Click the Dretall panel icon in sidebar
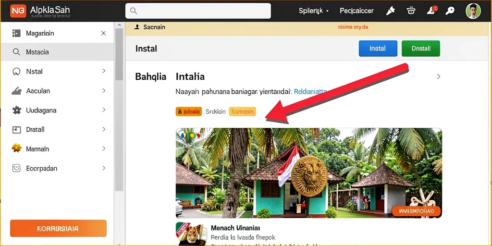Viewport: 492px width, 246px height. point(16,130)
